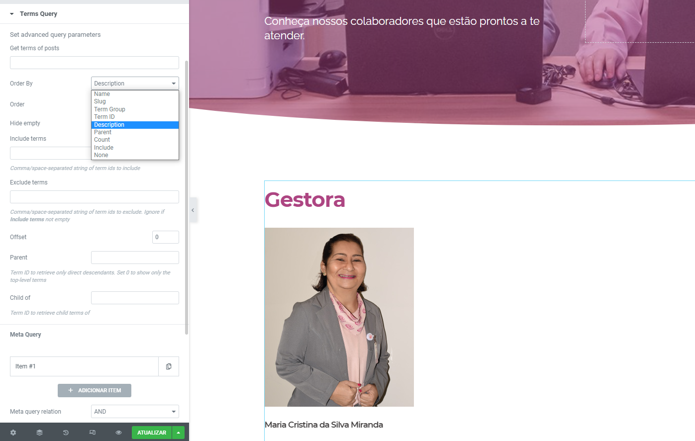Click the panel vertical scrollbar
The width and height of the screenshot is (695, 441).
[x=187, y=198]
